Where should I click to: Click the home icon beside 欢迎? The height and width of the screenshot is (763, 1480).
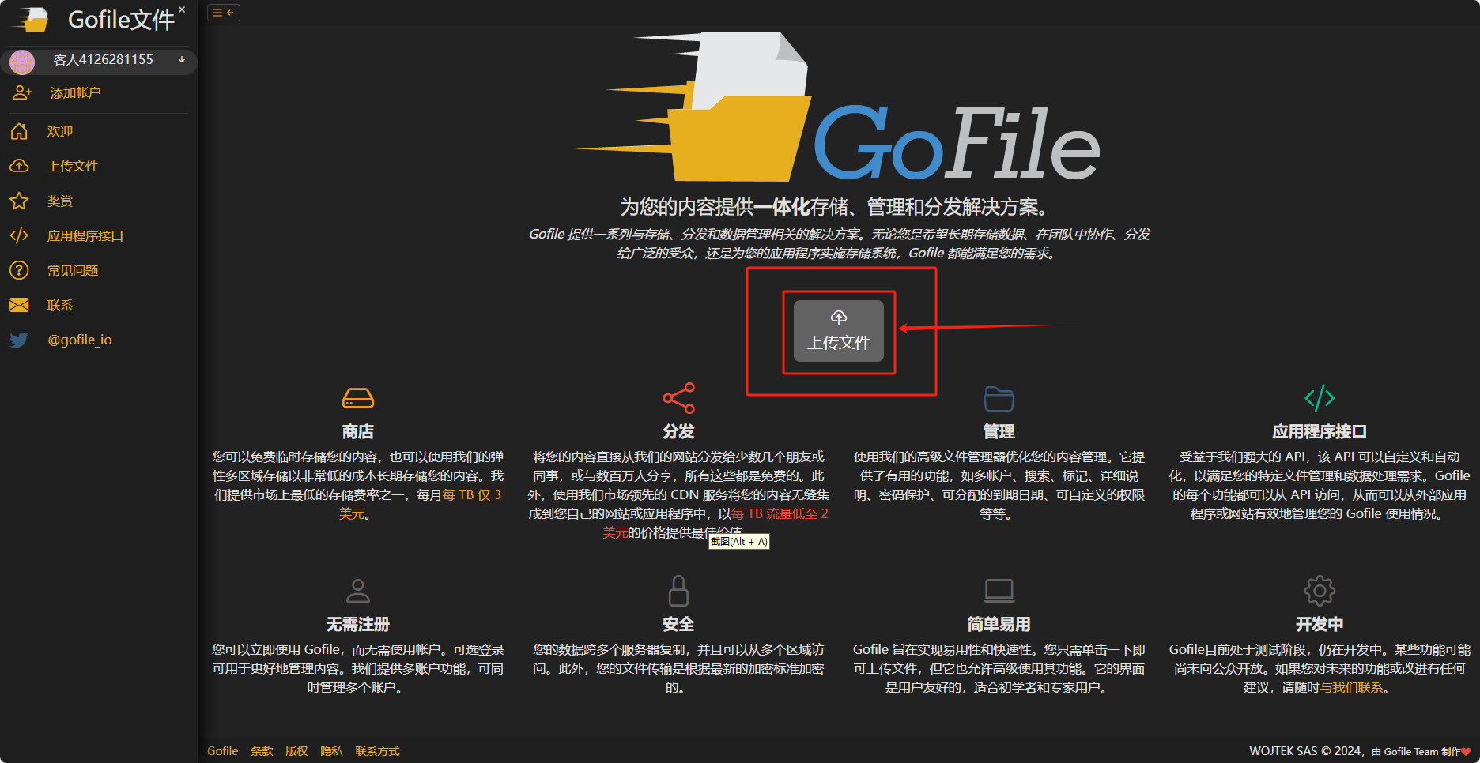pos(19,132)
